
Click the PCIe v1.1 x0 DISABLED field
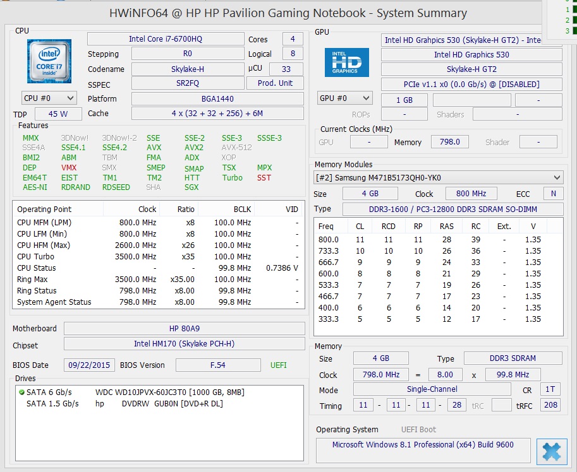point(471,84)
